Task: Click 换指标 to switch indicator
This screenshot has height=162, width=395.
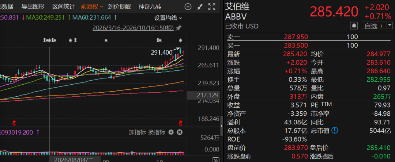Action: point(157,132)
